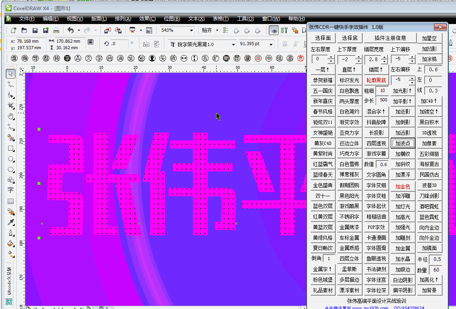Image resolution: width=456 pixels, height=309 pixels.
Task: Select the Outline pen tool
Action: point(11,233)
